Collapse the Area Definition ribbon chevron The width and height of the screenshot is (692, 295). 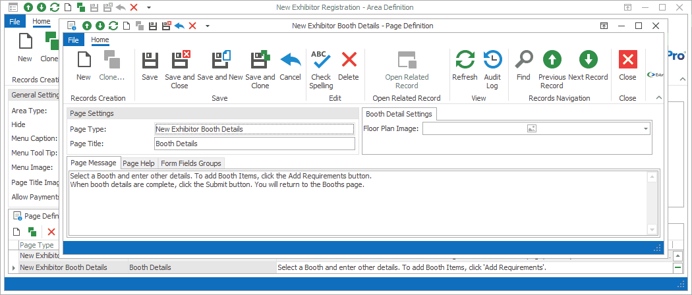682,80
